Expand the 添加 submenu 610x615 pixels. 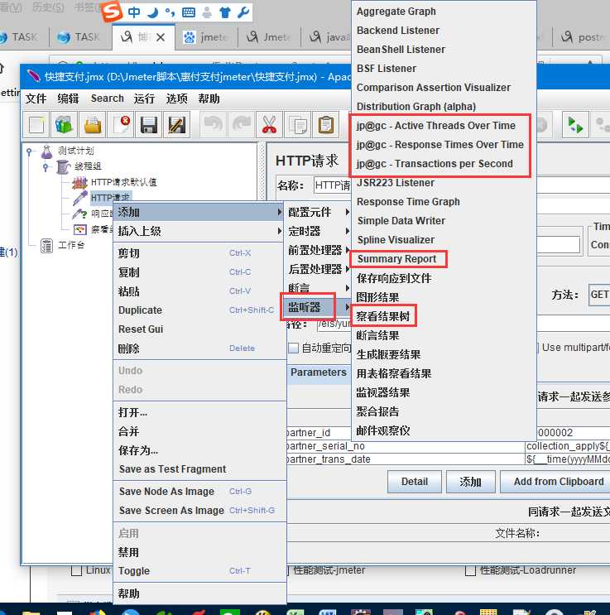199,212
